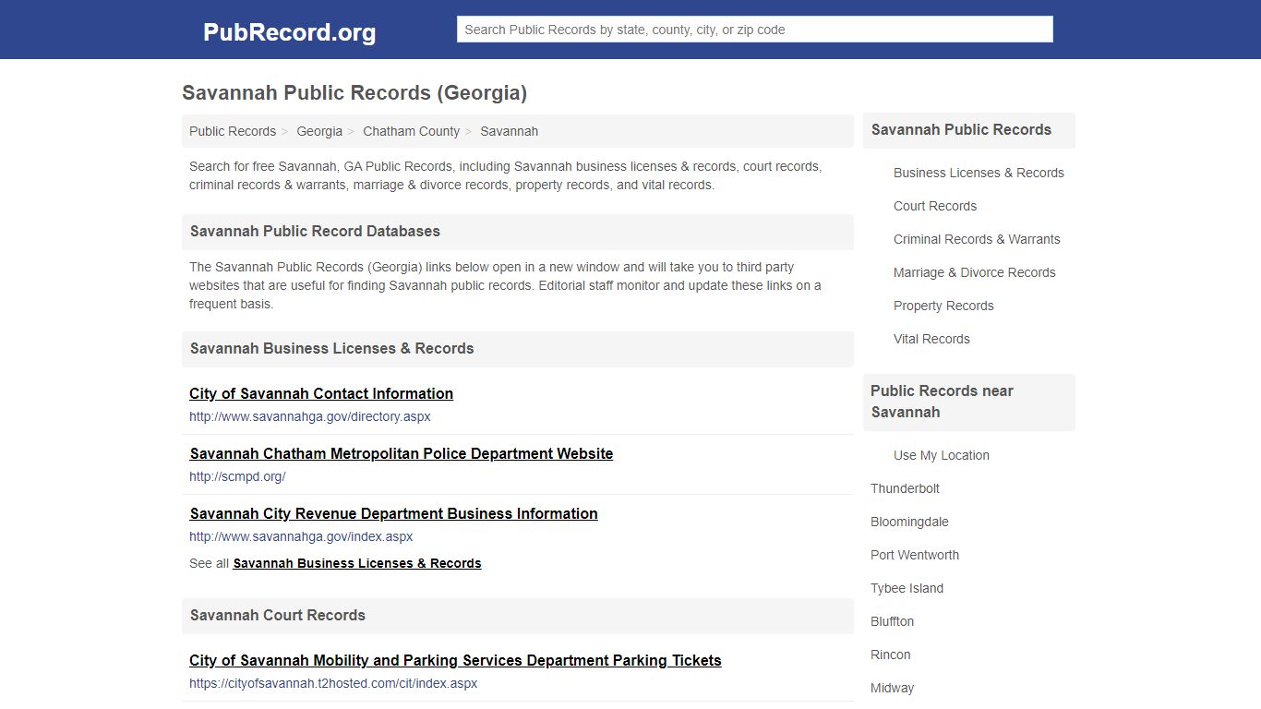1261x709 pixels.
Task: Choose Court Records in sidebar
Action: click(x=935, y=206)
